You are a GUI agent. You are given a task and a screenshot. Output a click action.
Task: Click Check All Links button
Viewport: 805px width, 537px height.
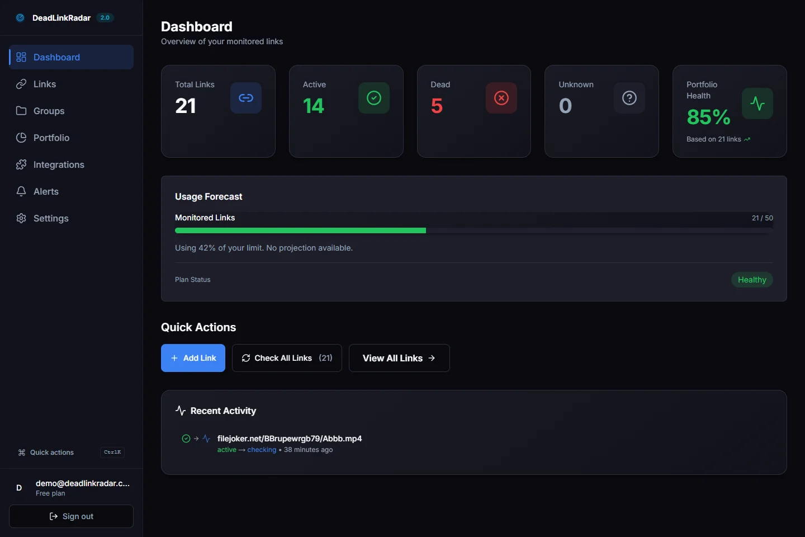tap(287, 358)
